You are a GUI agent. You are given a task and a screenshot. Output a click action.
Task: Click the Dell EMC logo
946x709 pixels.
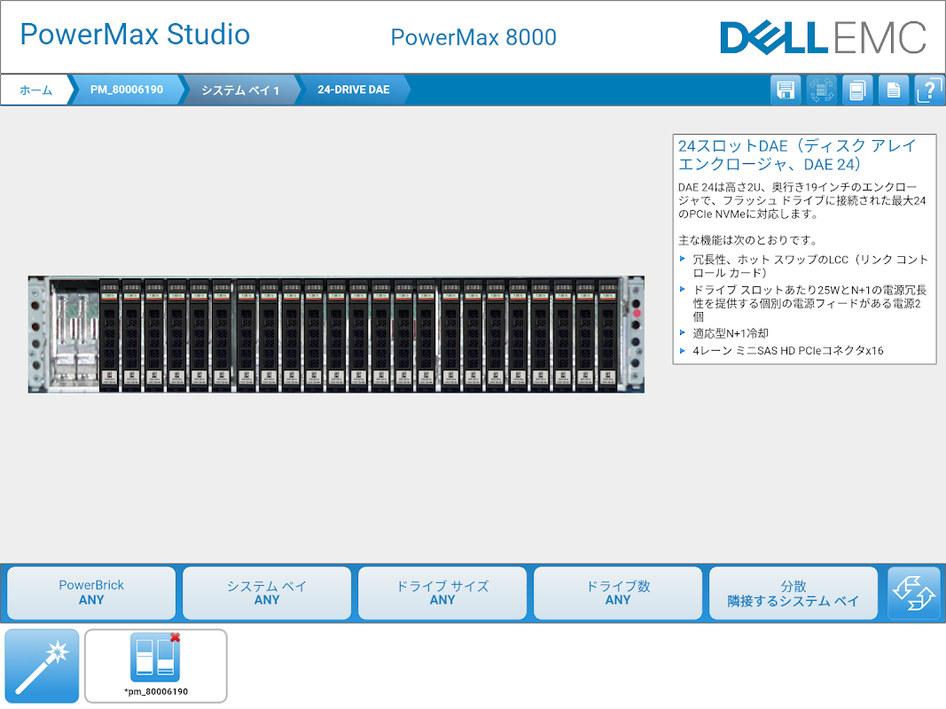823,38
